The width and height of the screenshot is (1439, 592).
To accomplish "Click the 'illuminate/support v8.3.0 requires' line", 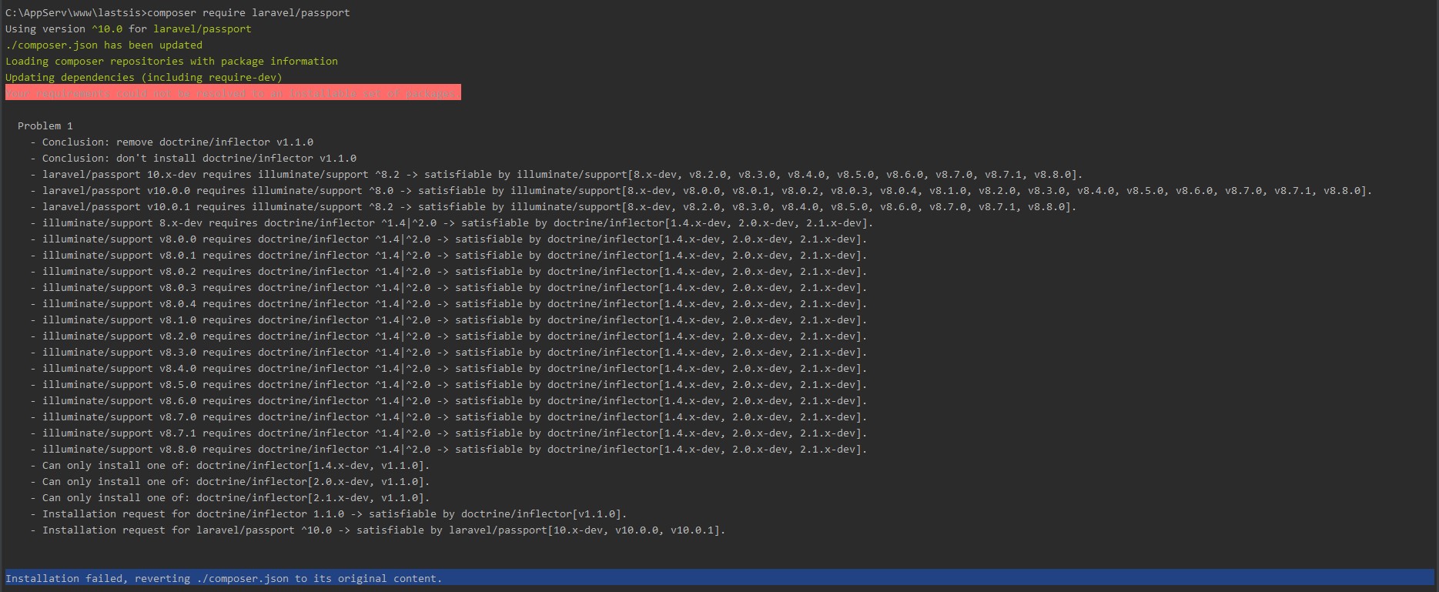I will (x=449, y=352).
